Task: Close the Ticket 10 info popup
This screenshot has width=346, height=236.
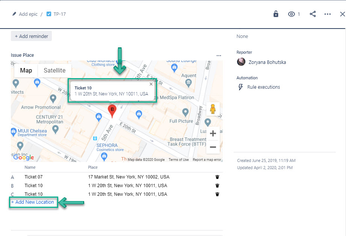Action: [151, 84]
